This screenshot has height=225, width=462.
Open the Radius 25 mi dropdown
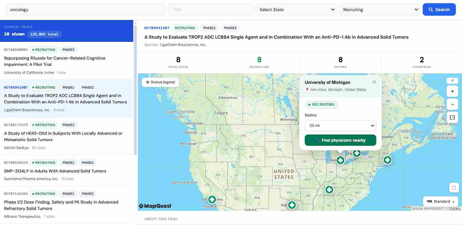(340, 126)
